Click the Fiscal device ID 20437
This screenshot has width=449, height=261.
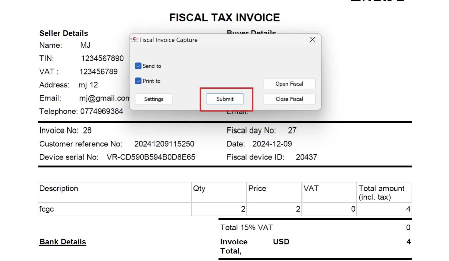pos(307,157)
